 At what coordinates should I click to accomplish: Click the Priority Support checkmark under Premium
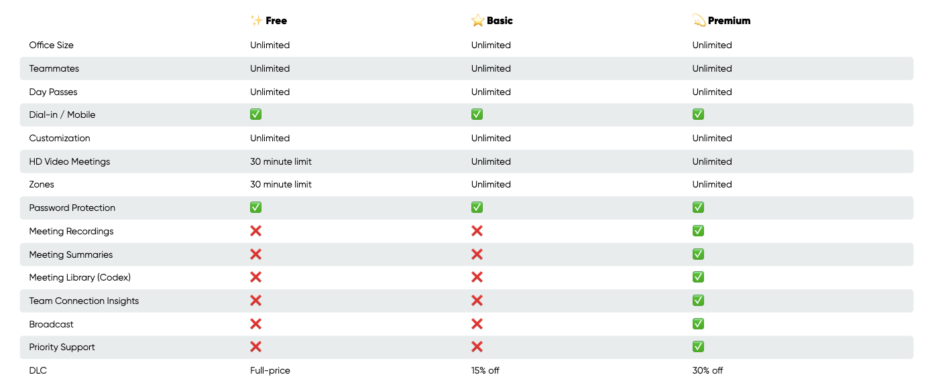[x=698, y=347]
